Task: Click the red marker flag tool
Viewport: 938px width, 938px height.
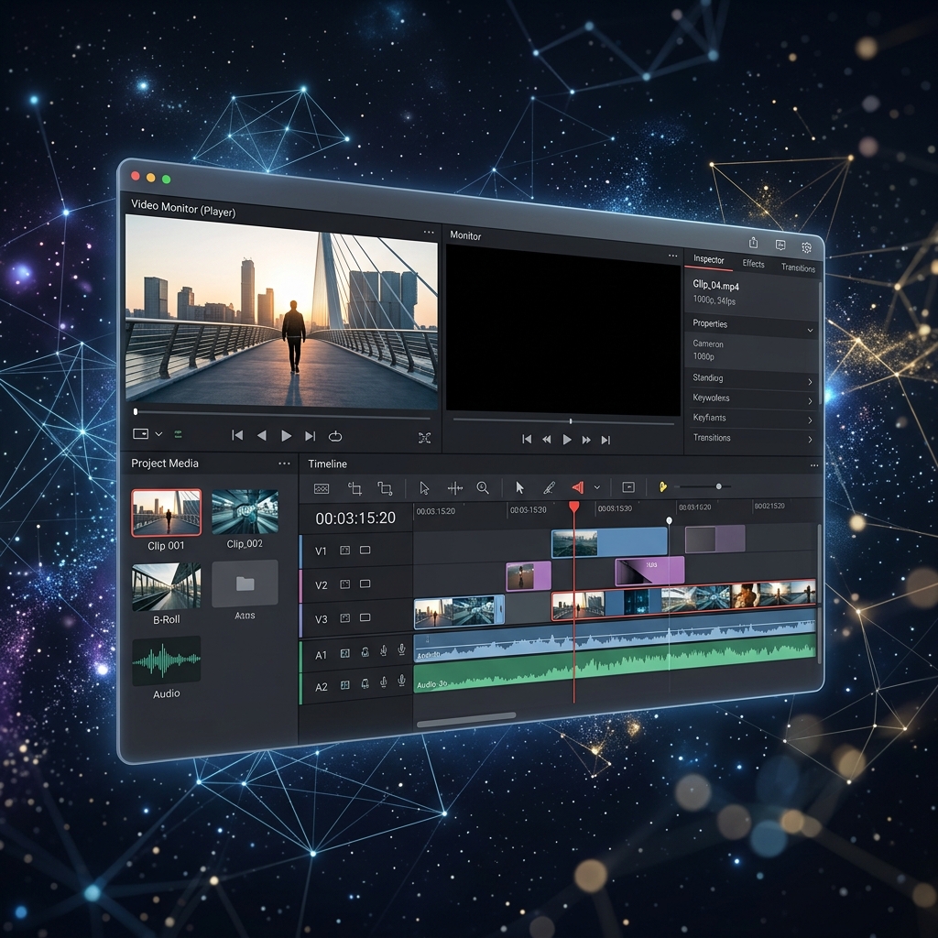Action: click(x=578, y=487)
